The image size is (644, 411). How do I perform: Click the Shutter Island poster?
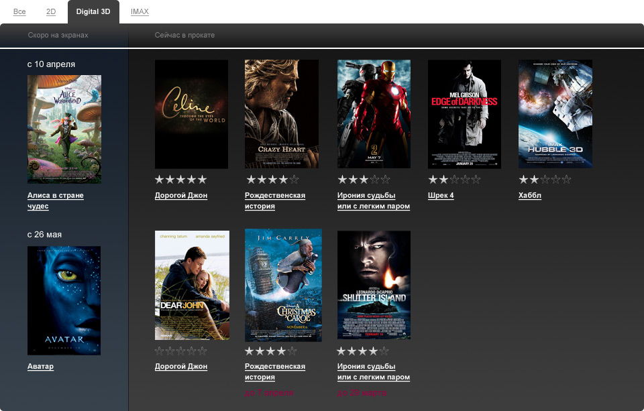(x=374, y=285)
